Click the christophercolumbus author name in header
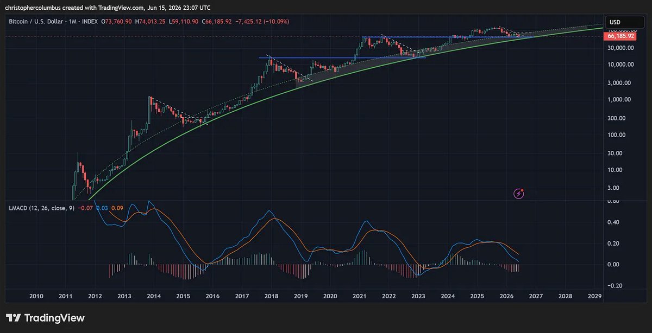652x333 pixels. coord(33,8)
